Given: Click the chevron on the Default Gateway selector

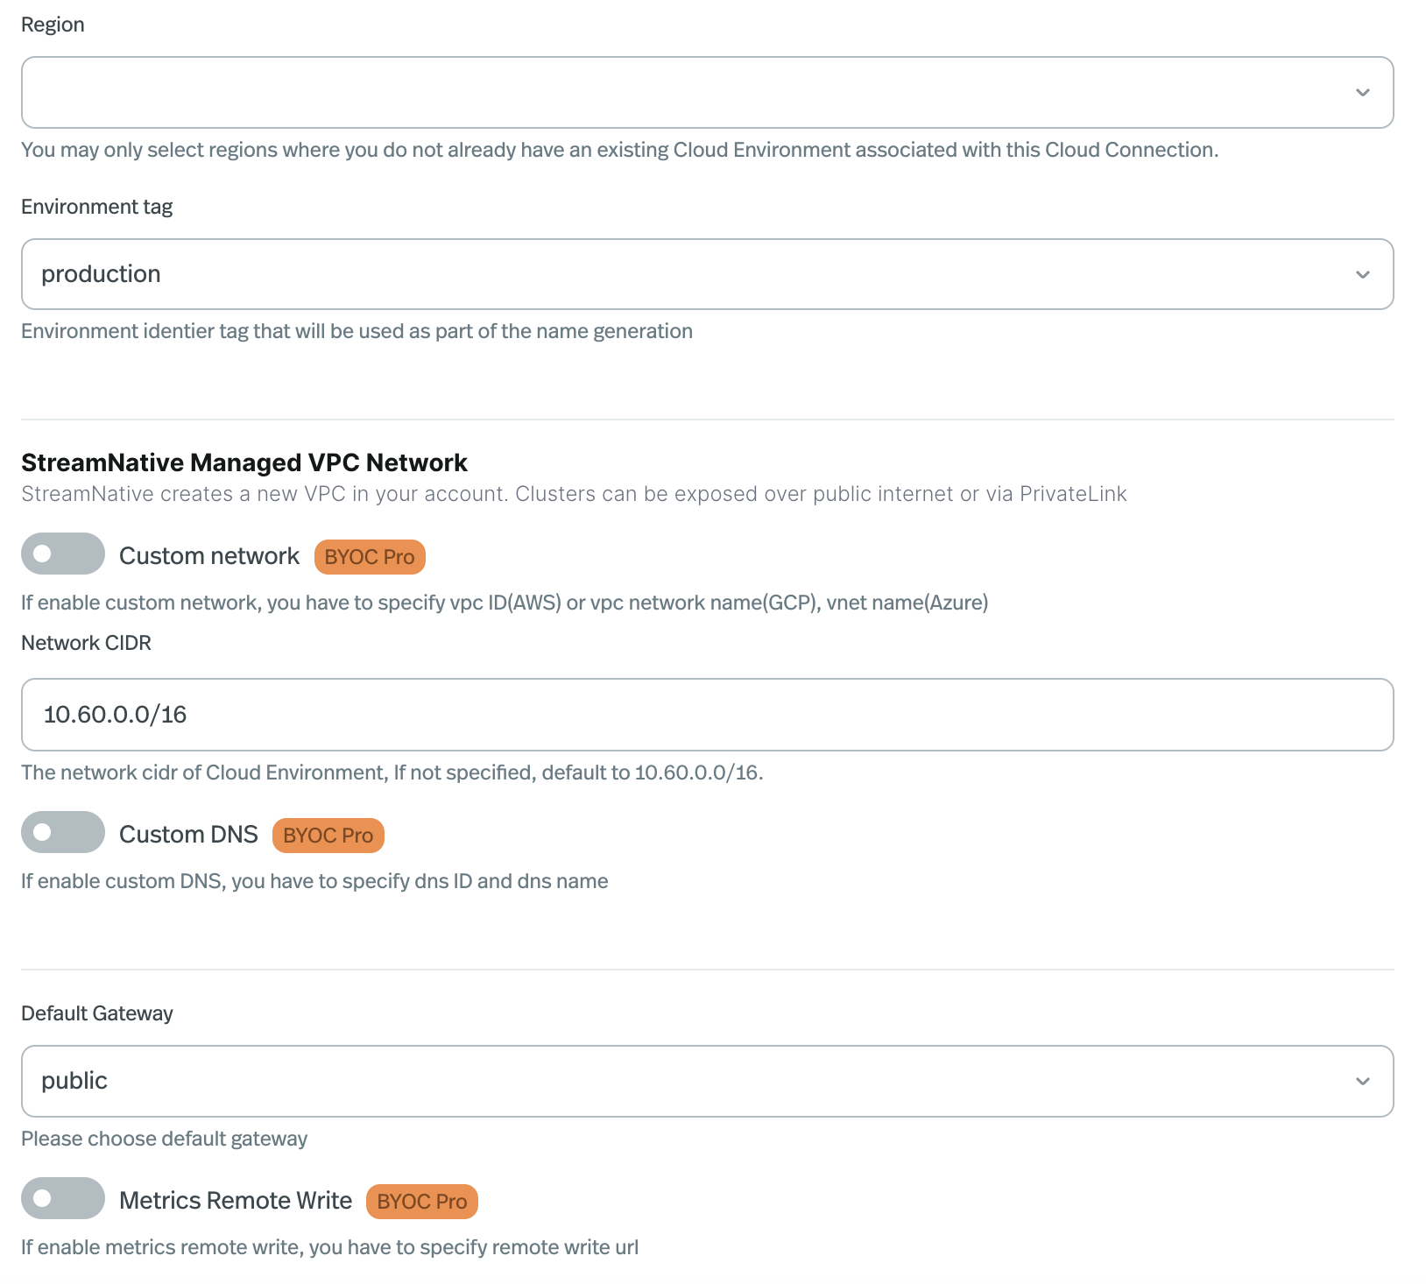Looking at the screenshot, I should (1361, 1081).
